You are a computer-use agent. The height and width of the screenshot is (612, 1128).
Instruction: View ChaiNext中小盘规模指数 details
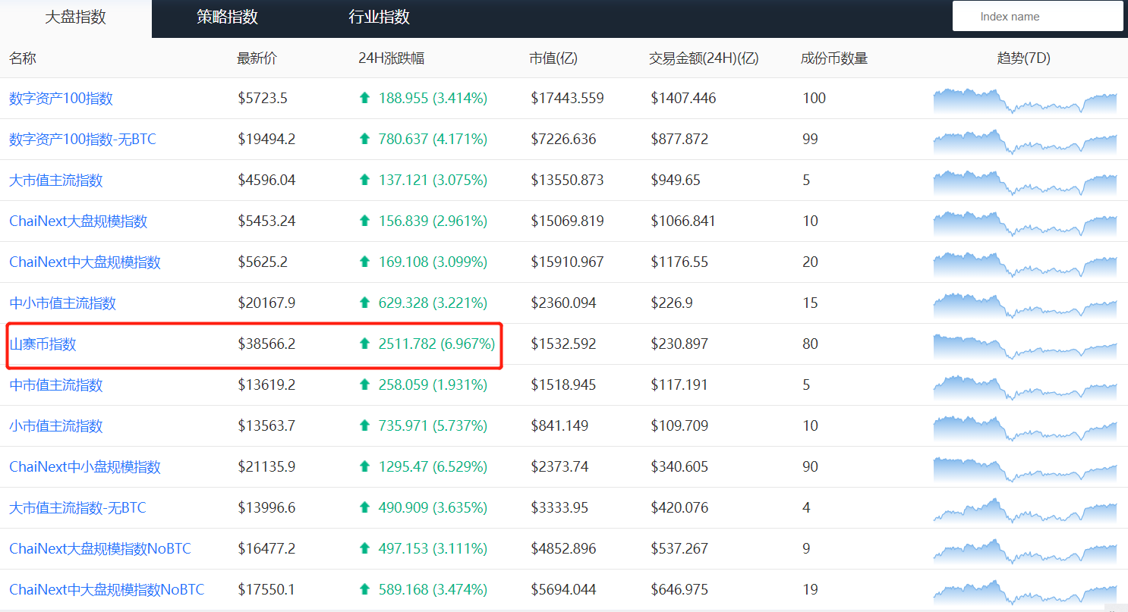pyautogui.click(x=85, y=467)
